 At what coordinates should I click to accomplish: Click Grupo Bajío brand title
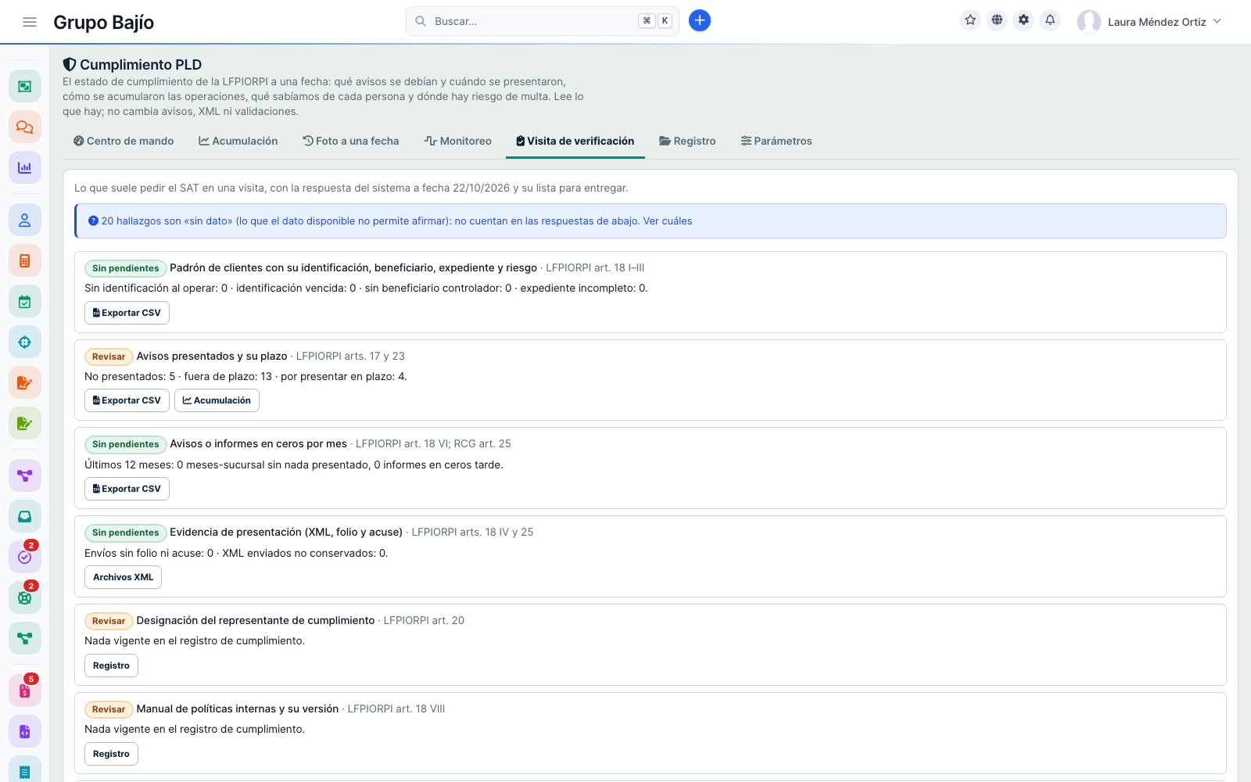(x=104, y=22)
